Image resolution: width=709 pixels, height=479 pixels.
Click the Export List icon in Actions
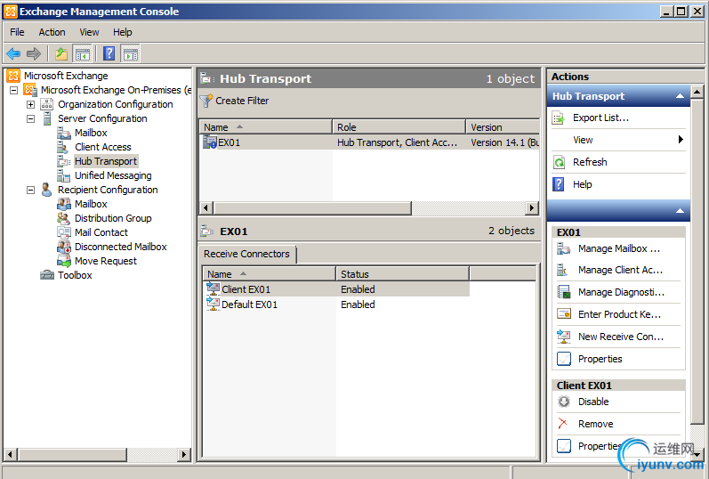tap(559, 118)
